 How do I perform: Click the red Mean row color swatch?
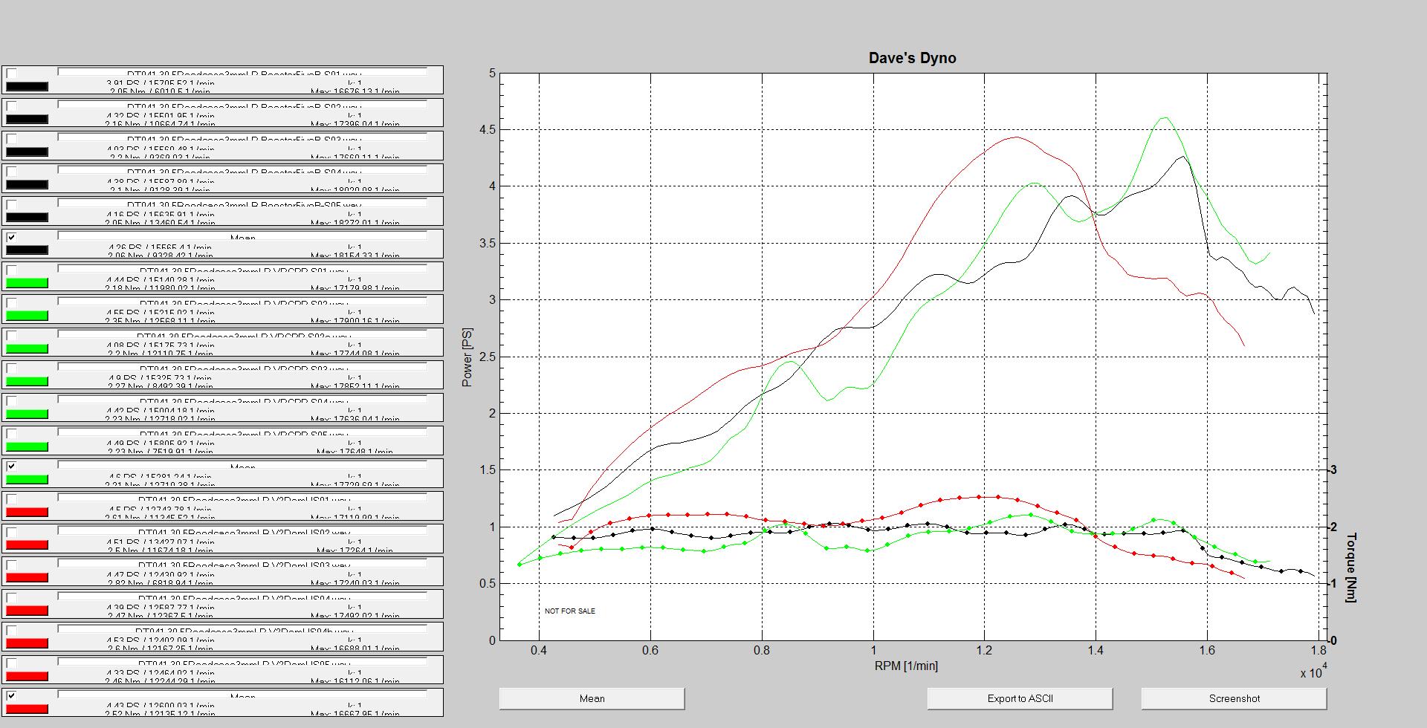[27, 709]
